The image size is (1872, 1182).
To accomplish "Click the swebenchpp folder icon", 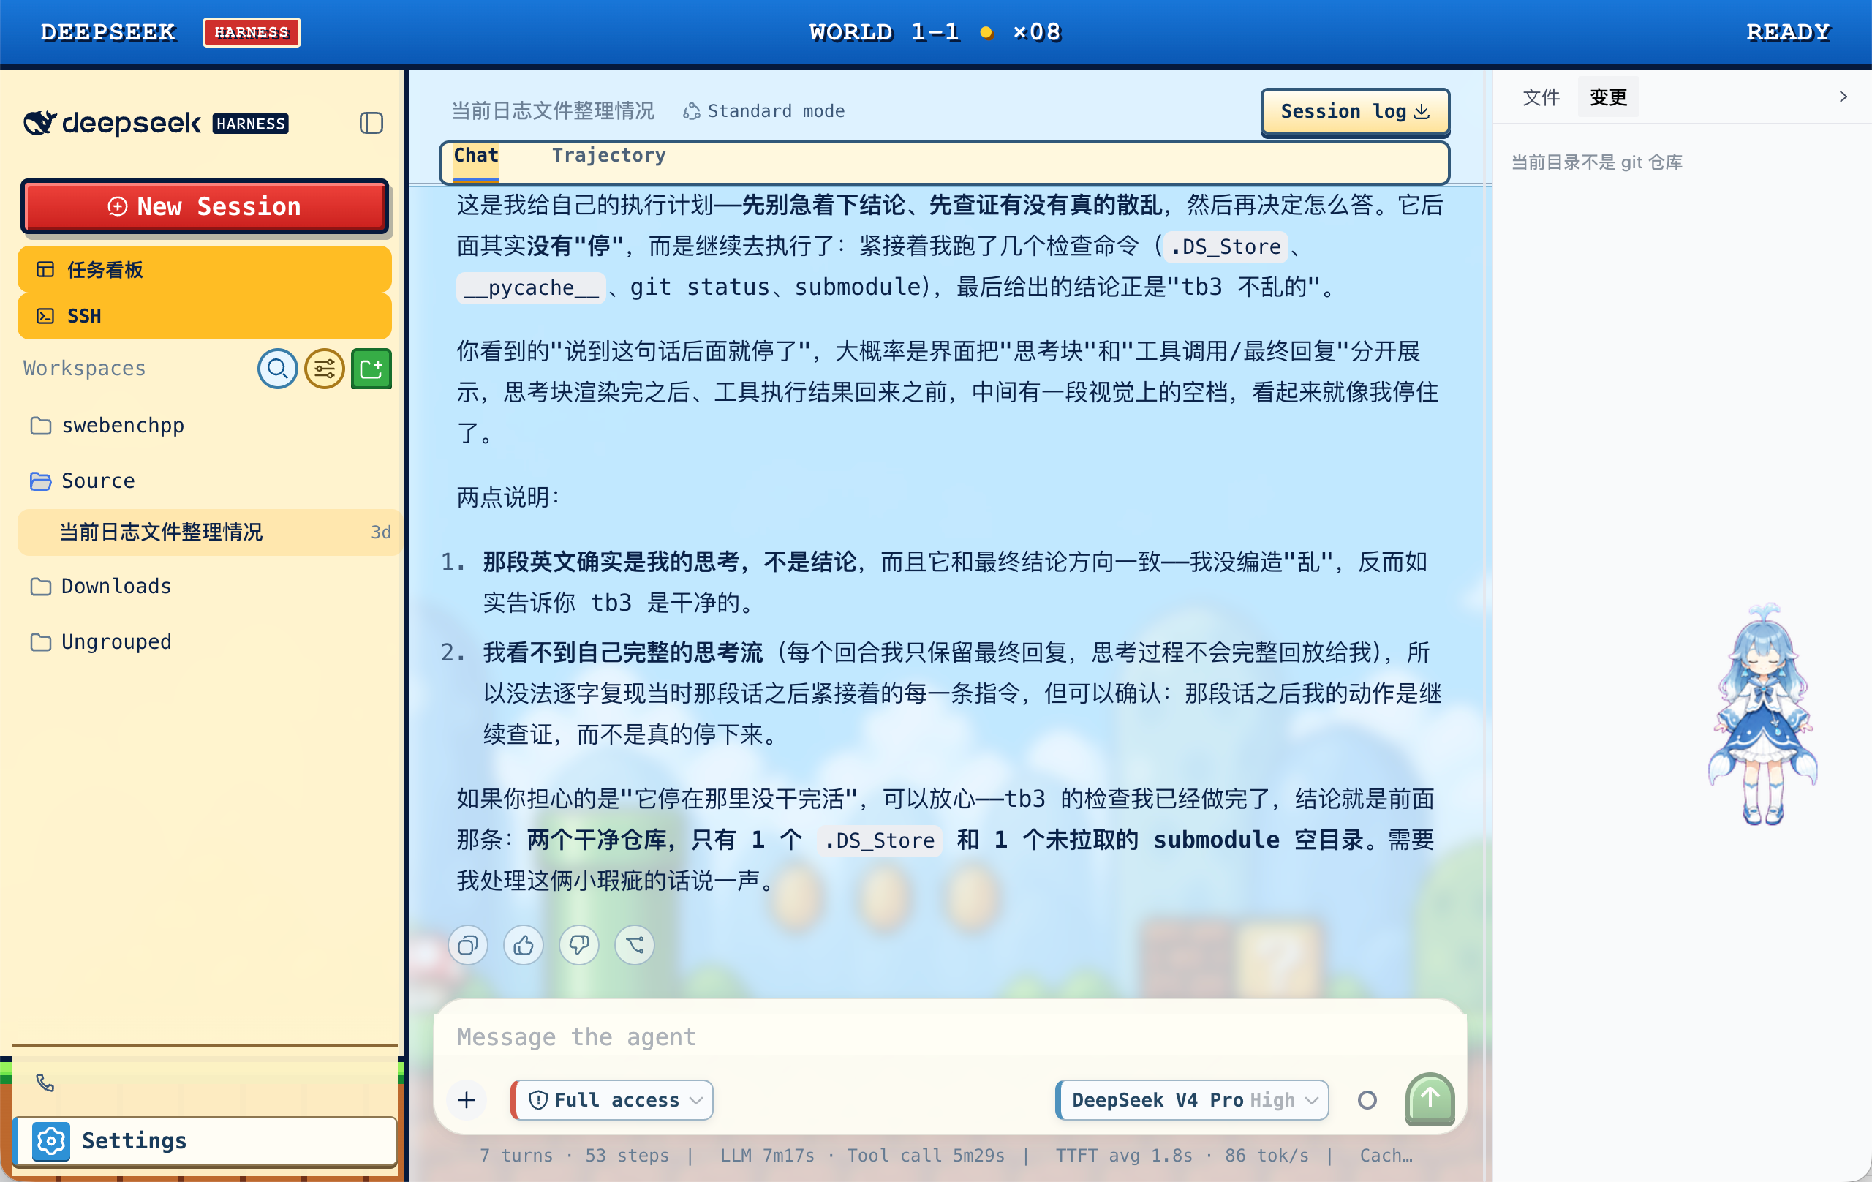I will click(40, 426).
